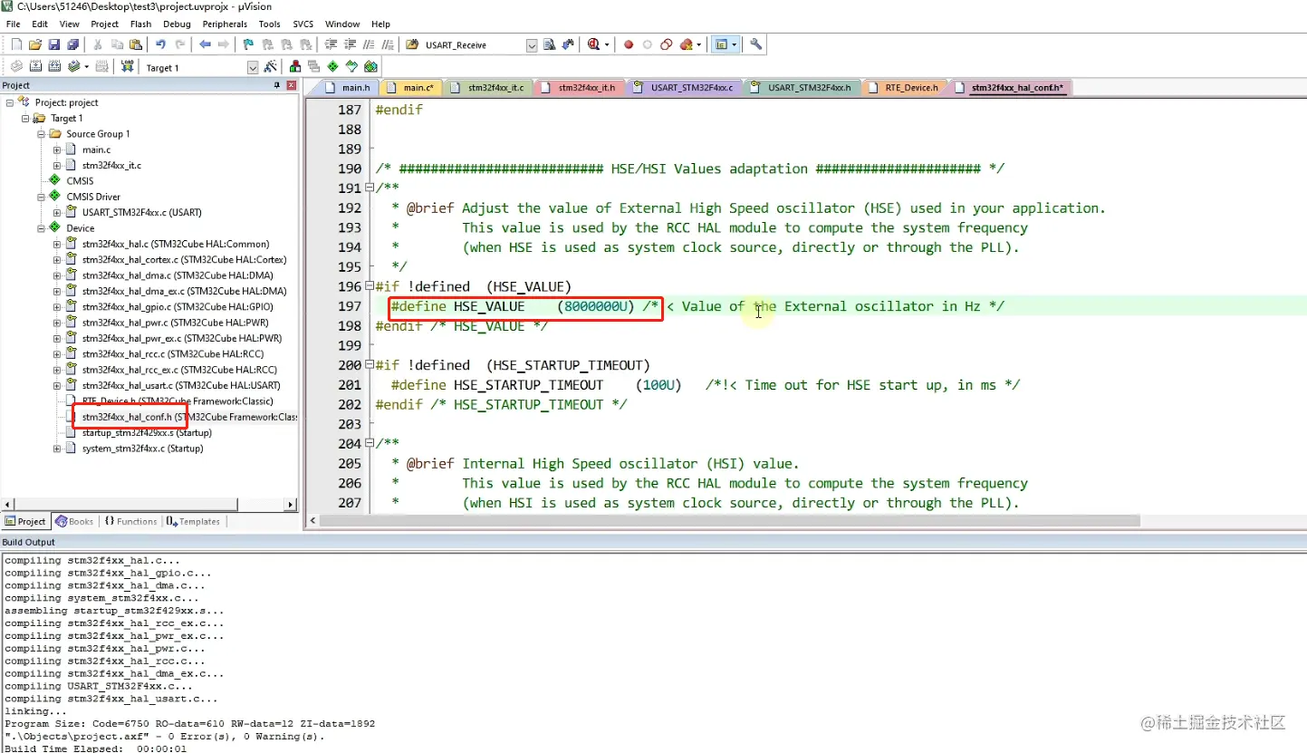Open the Project menu
The image size is (1307, 753).
pos(105,24)
